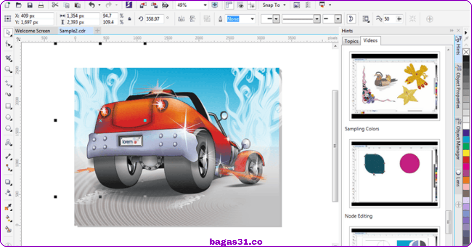Screen dimensions: 472x247
Task: Expand the application launcher dropdown arrow
Action: (x=330, y=5)
